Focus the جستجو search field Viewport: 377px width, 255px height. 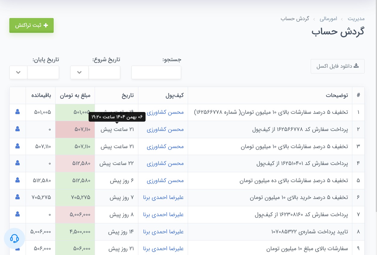pyautogui.click(x=156, y=73)
